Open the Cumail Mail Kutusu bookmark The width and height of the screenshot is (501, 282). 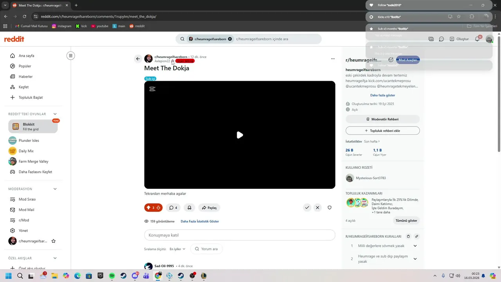pyautogui.click(x=31, y=26)
